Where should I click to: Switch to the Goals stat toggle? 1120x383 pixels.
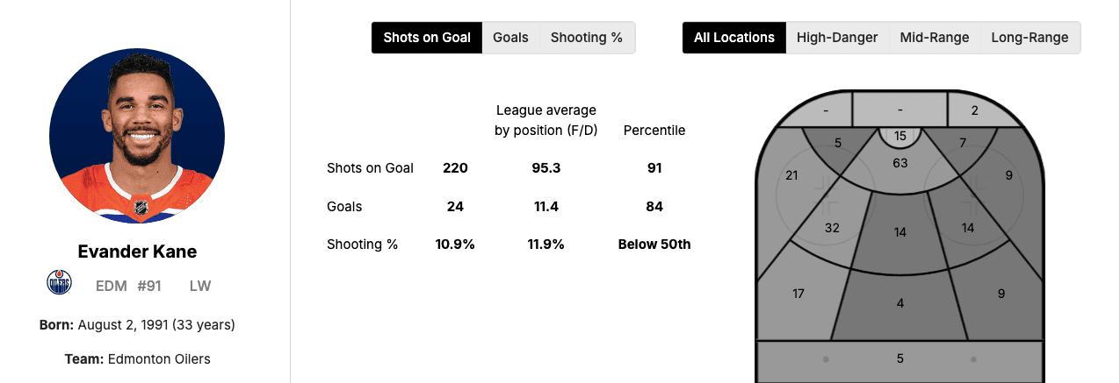tap(510, 38)
